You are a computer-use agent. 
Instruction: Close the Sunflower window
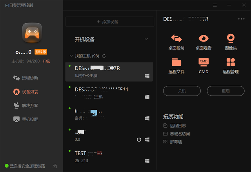point(244,5)
